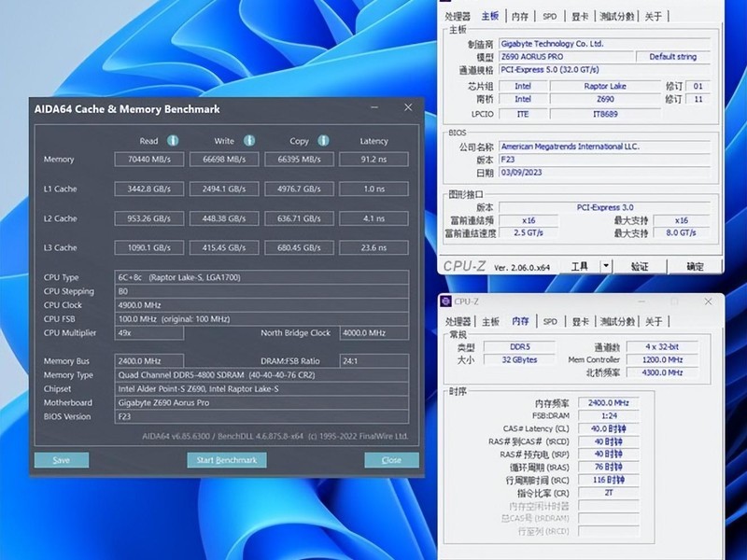Viewport: 747px width, 560px height.
Task: Click Save in AIDA64 benchmark window
Action: coord(62,460)
